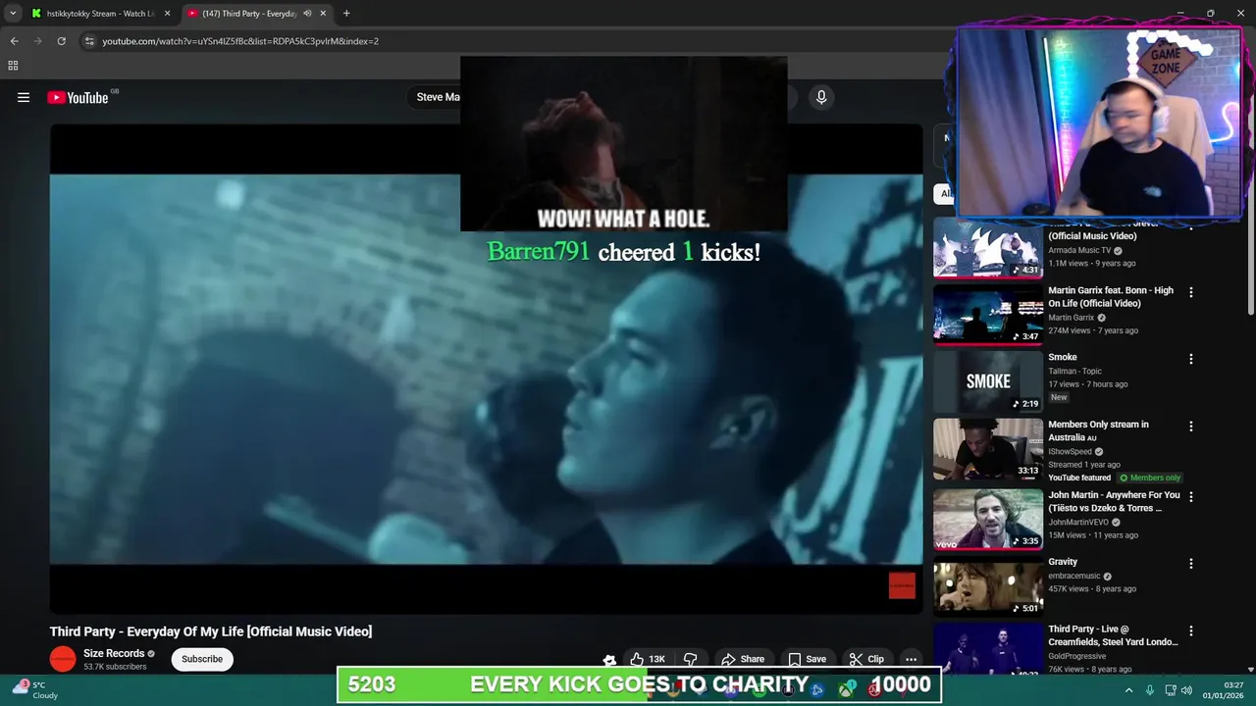This screenshot has width=1256, height=706.
Task: Open the Smoke video thumbnail
Action: click(x=988, y=381)
